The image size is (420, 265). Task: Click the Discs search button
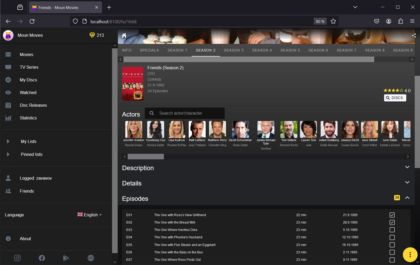click(x=395, y=98)
